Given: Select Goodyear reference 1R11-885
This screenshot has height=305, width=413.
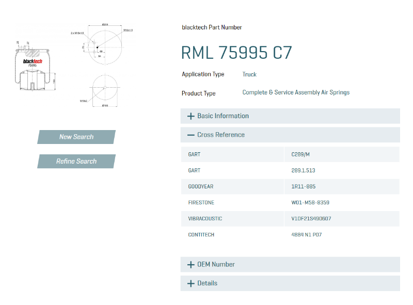Looking at the screenshot, I should tap(303, 187).
